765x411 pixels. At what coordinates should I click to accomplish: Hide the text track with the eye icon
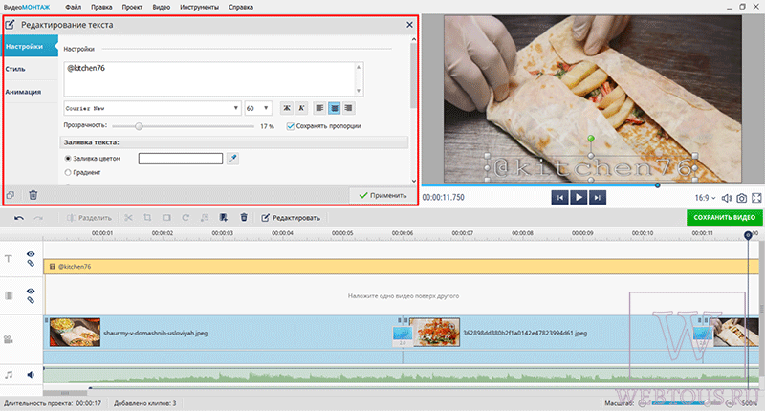[x=31, y=254]
